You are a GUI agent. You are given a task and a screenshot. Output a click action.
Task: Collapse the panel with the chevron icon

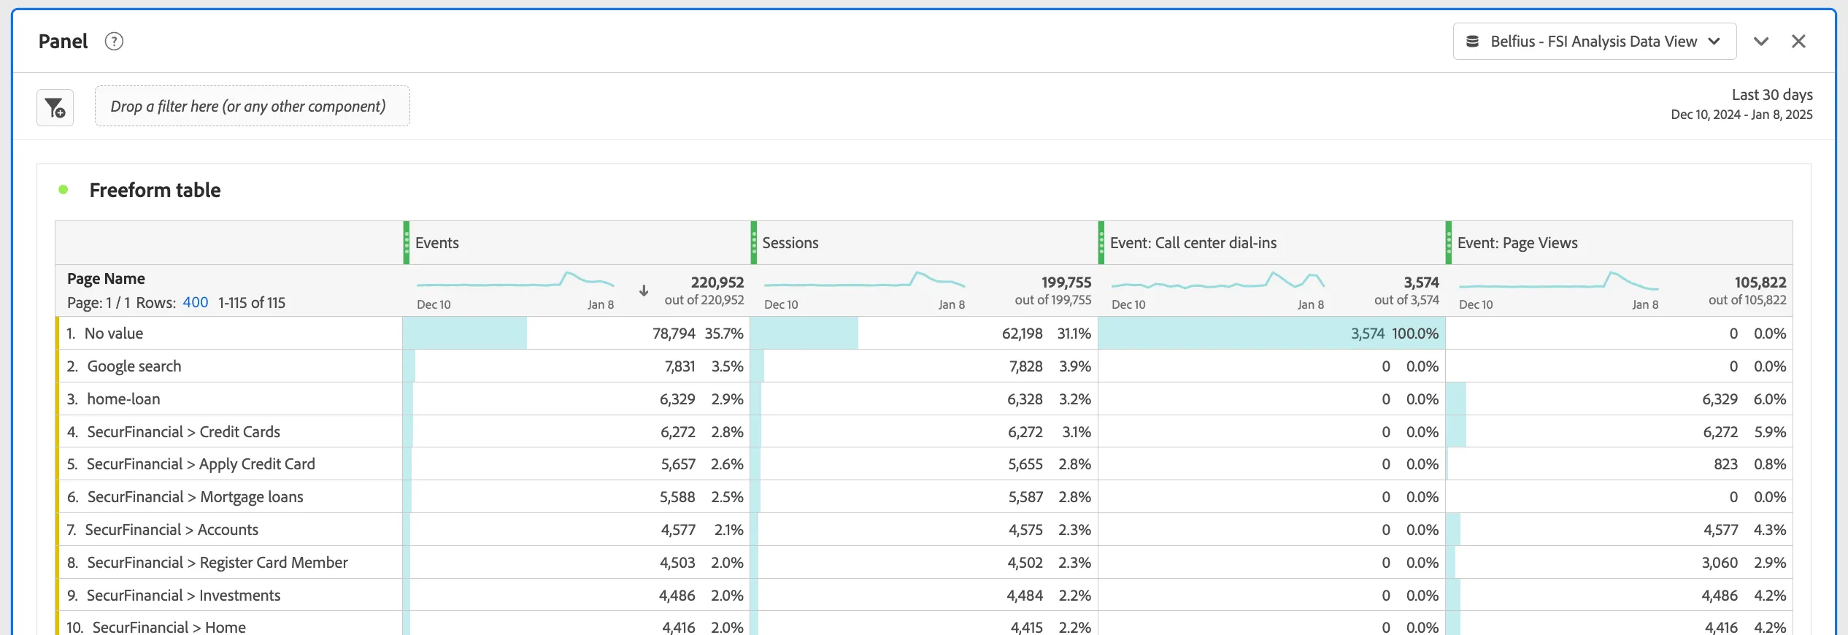coord(1761,42)
